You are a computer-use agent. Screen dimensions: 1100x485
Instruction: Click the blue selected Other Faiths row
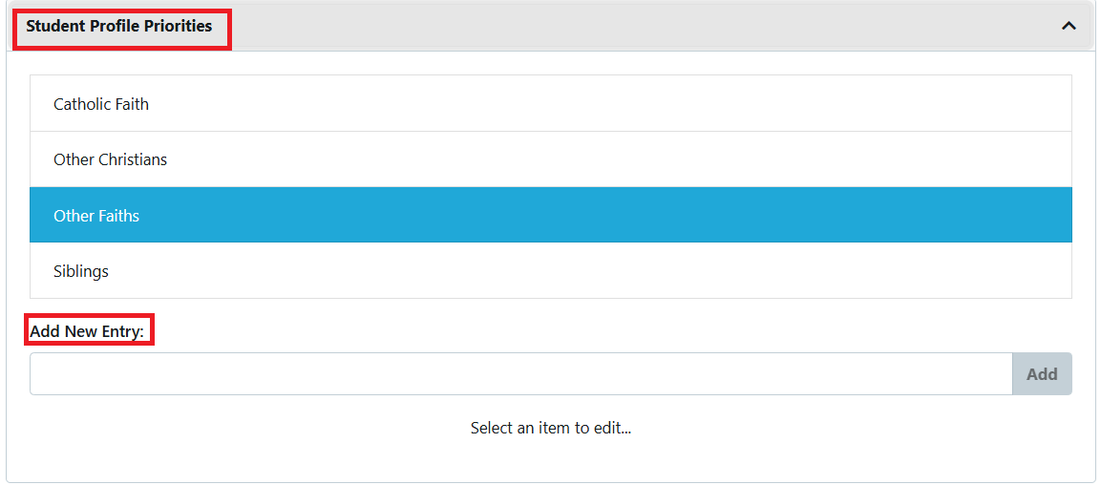(x=550, y=216)
